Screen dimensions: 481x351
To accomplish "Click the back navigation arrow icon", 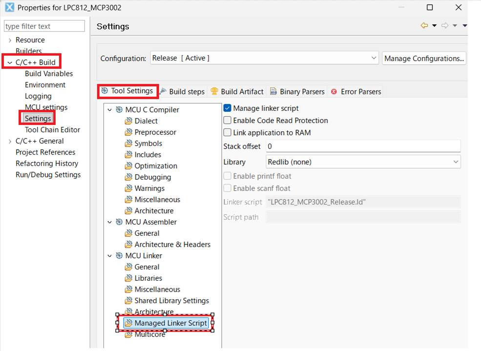I will (424, 26).
